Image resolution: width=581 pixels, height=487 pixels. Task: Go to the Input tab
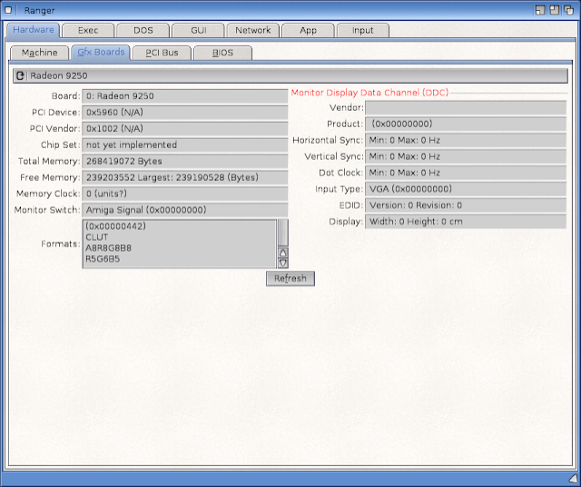tap(362, 30)
